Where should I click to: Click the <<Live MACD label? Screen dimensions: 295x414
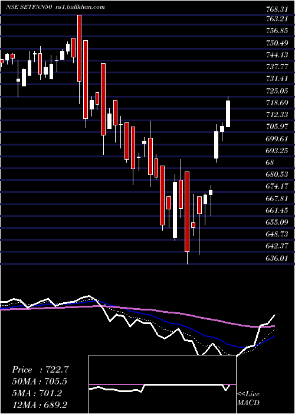tap(248, 399)
